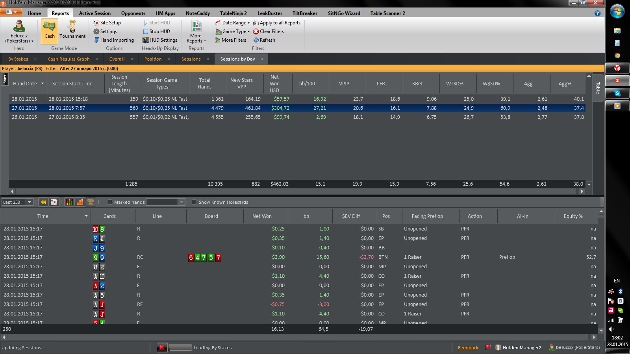Click the Feedback link
Screen dimensions: 630x354
click(468, 348)
